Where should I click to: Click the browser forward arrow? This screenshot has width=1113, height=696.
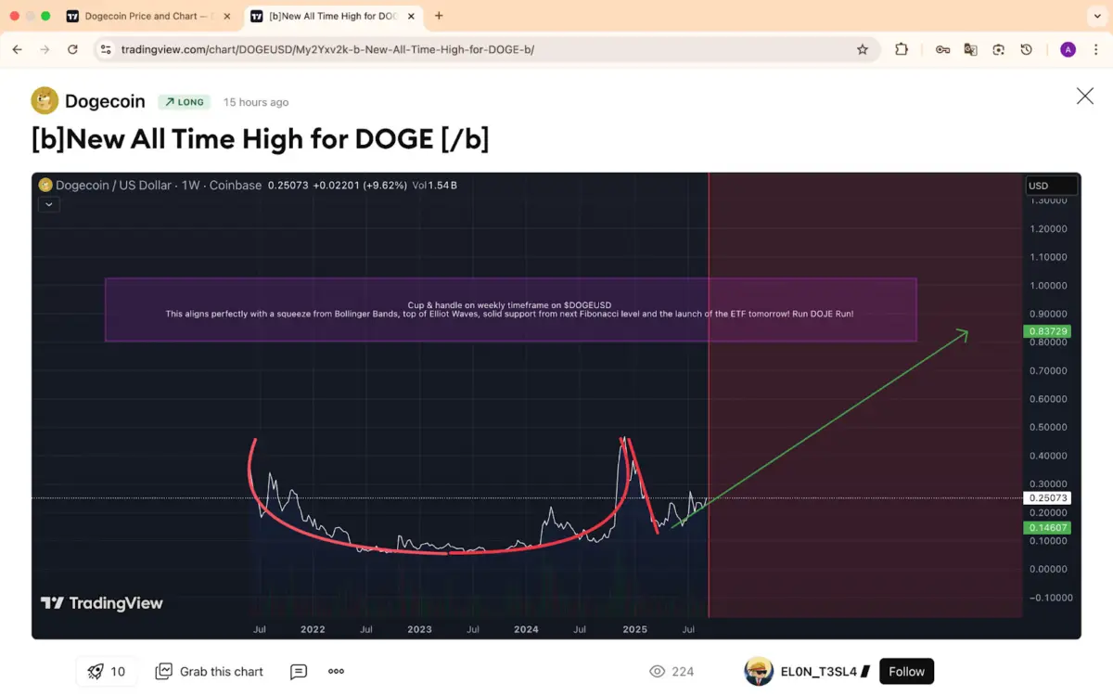click(x=45, y=49)
